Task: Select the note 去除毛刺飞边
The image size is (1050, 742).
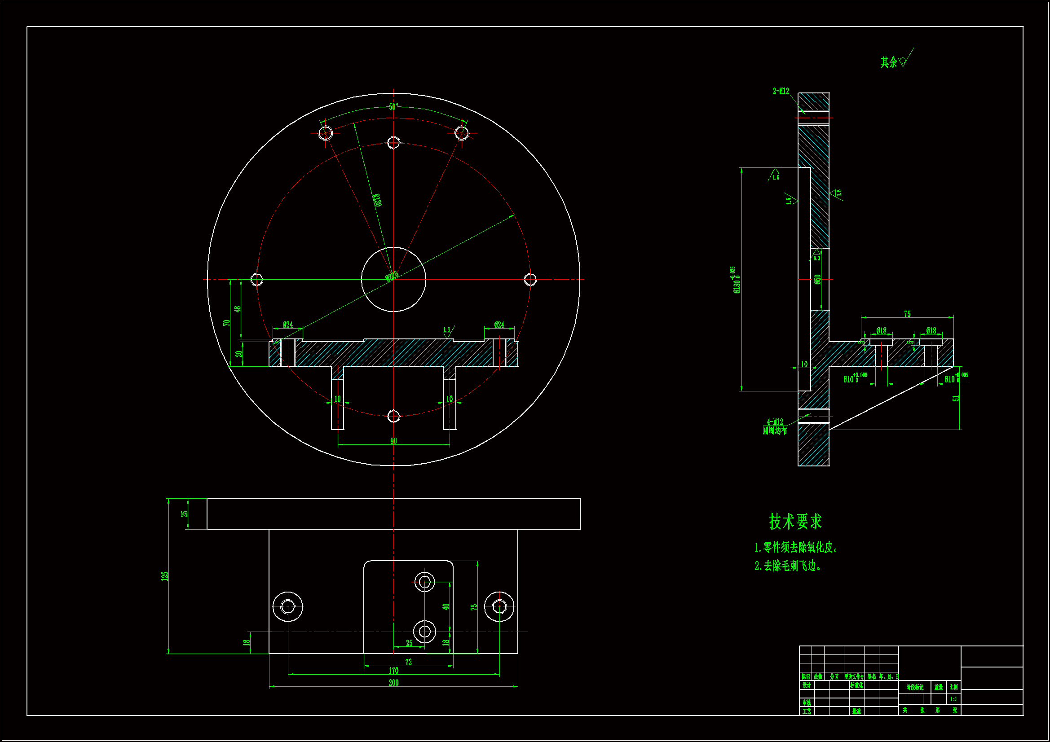Action: click(x=788, y=566)
